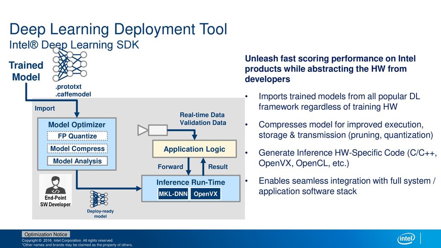This screenshot has width=441, height=248.
Task: Click the Unleash fast scoring performance heading
Action: click(330, 69)
